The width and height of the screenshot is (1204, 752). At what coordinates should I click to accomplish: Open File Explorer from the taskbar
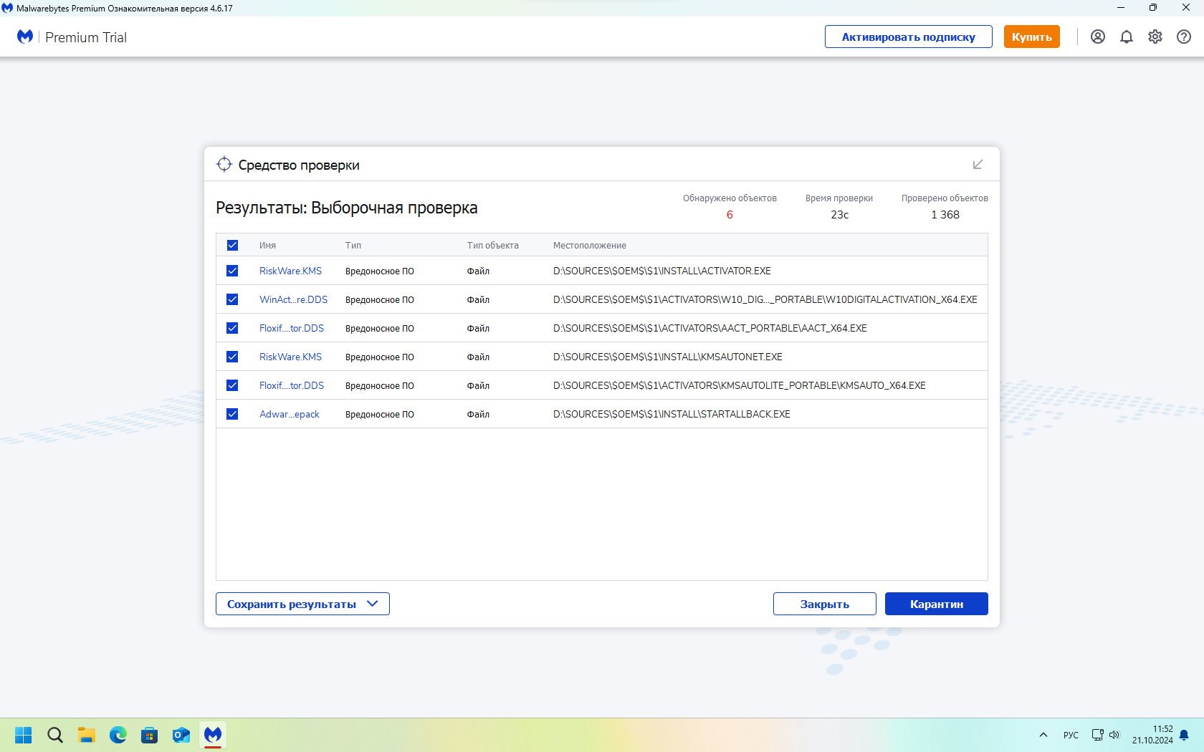coord(86,735)
